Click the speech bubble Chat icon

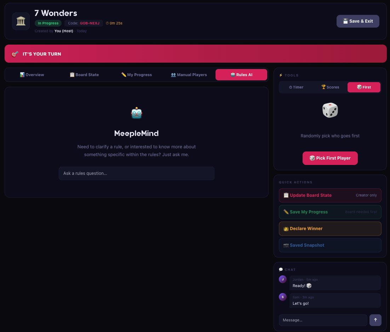pyautogui.click(x=281, y=269)
